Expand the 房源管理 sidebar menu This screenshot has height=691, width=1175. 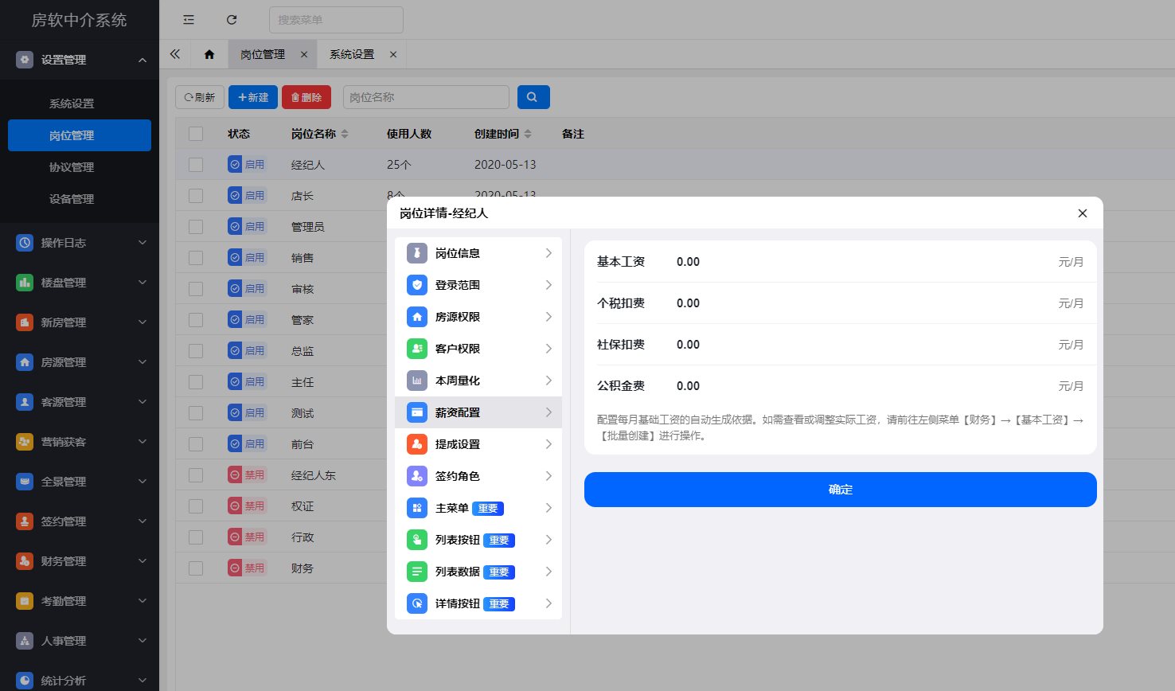[80, 362]
